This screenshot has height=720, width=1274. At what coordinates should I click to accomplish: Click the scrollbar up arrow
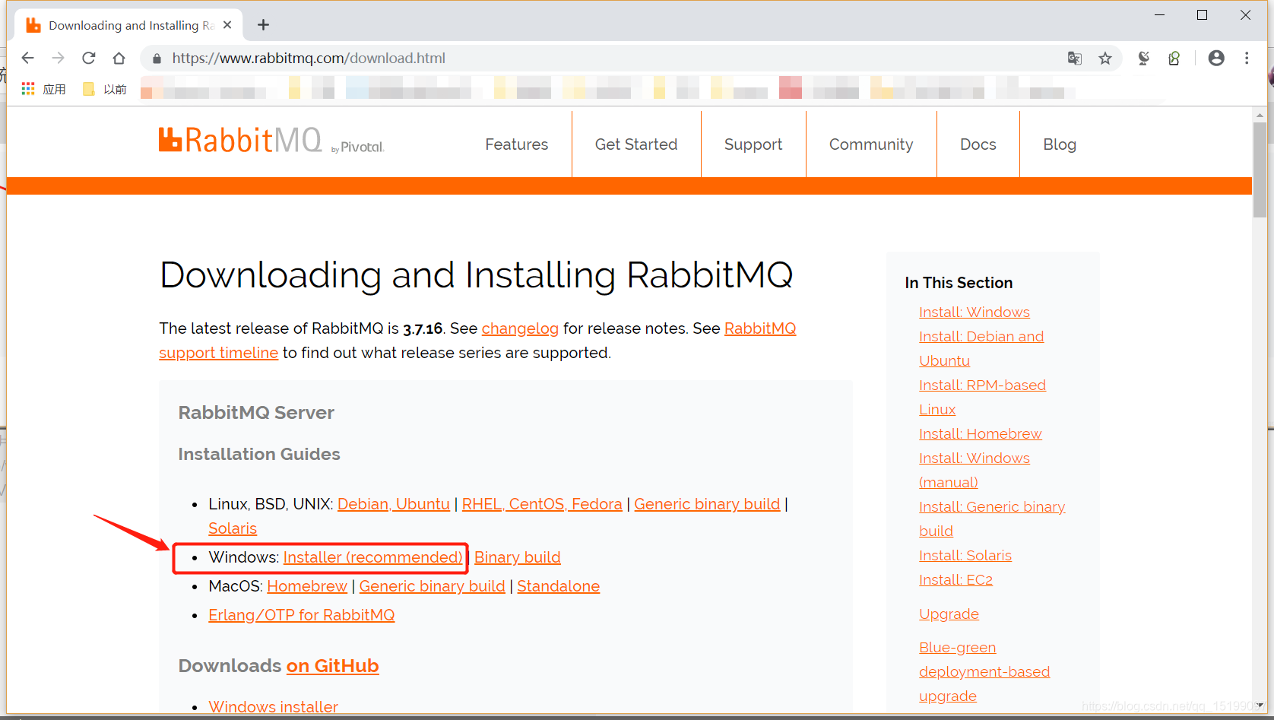click(1260, 116)
